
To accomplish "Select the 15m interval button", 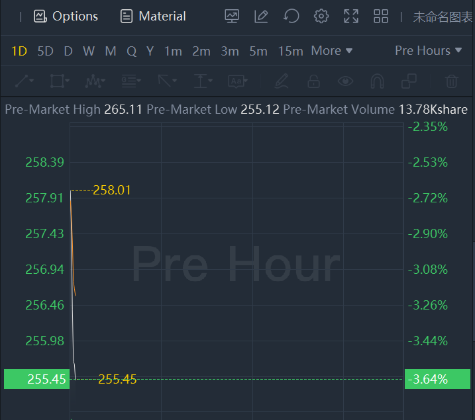I will pos(290,51).
